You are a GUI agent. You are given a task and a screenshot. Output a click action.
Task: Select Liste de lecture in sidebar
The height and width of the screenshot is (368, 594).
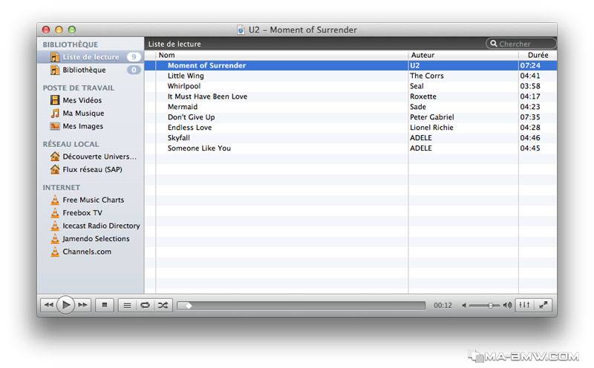click(x=91, y=57)
